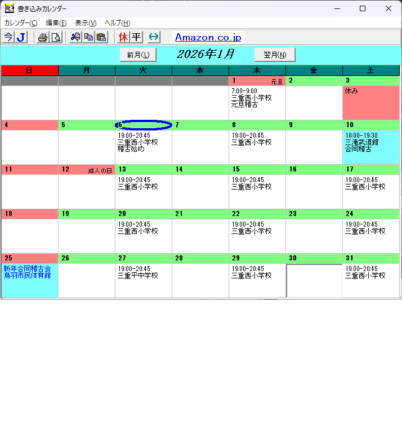This screenshot has width=402, height=437.
Task: Go to previous month with 前月(L)
Action: (138, 55)
